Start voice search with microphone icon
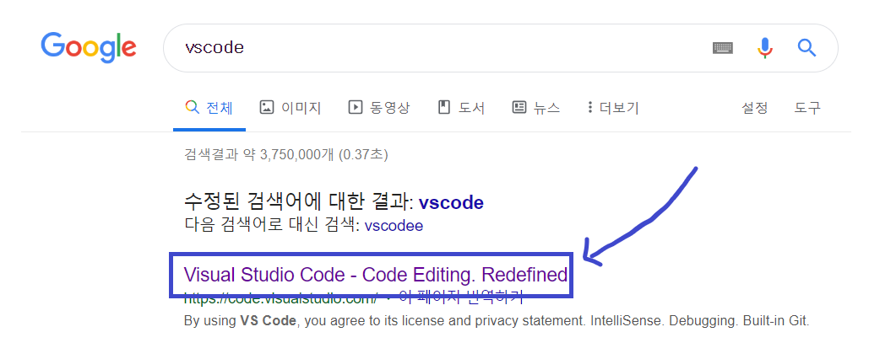The height and width of the screenshot is (359, 869). [765, 48]
